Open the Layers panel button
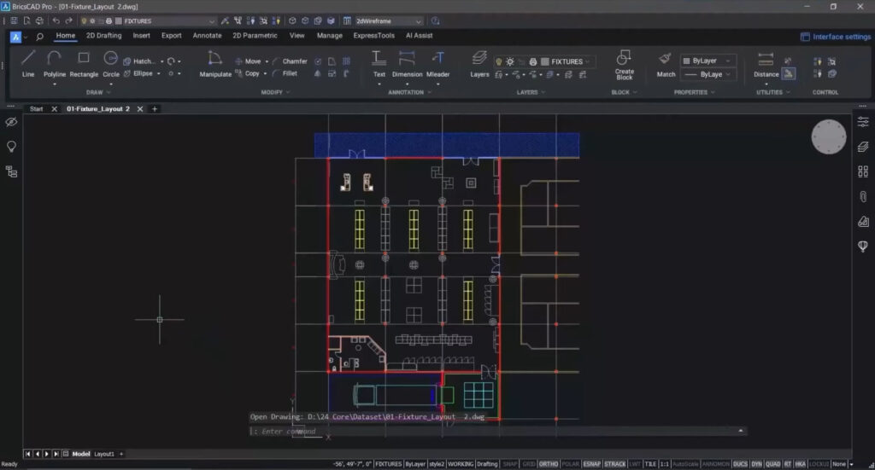This screenshot has height=470, width=875. coord(479,63)
